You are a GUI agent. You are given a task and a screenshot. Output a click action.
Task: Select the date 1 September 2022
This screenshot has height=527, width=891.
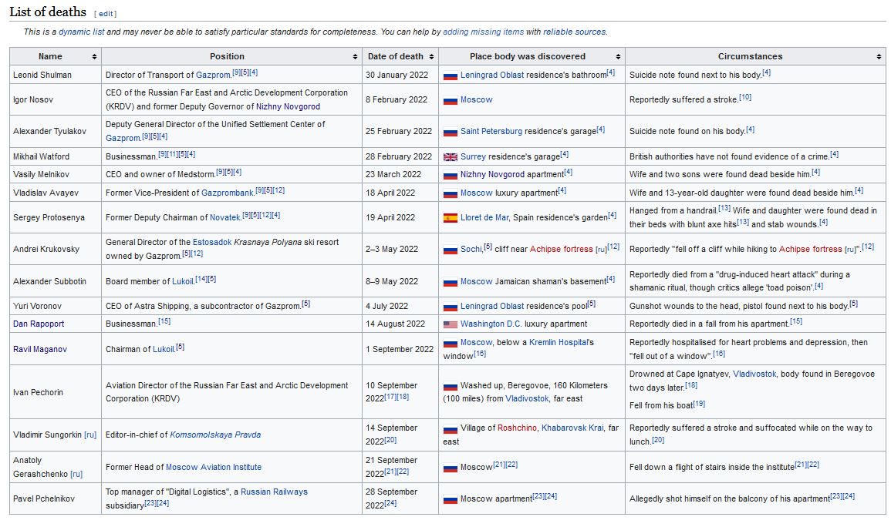(400, 350)
